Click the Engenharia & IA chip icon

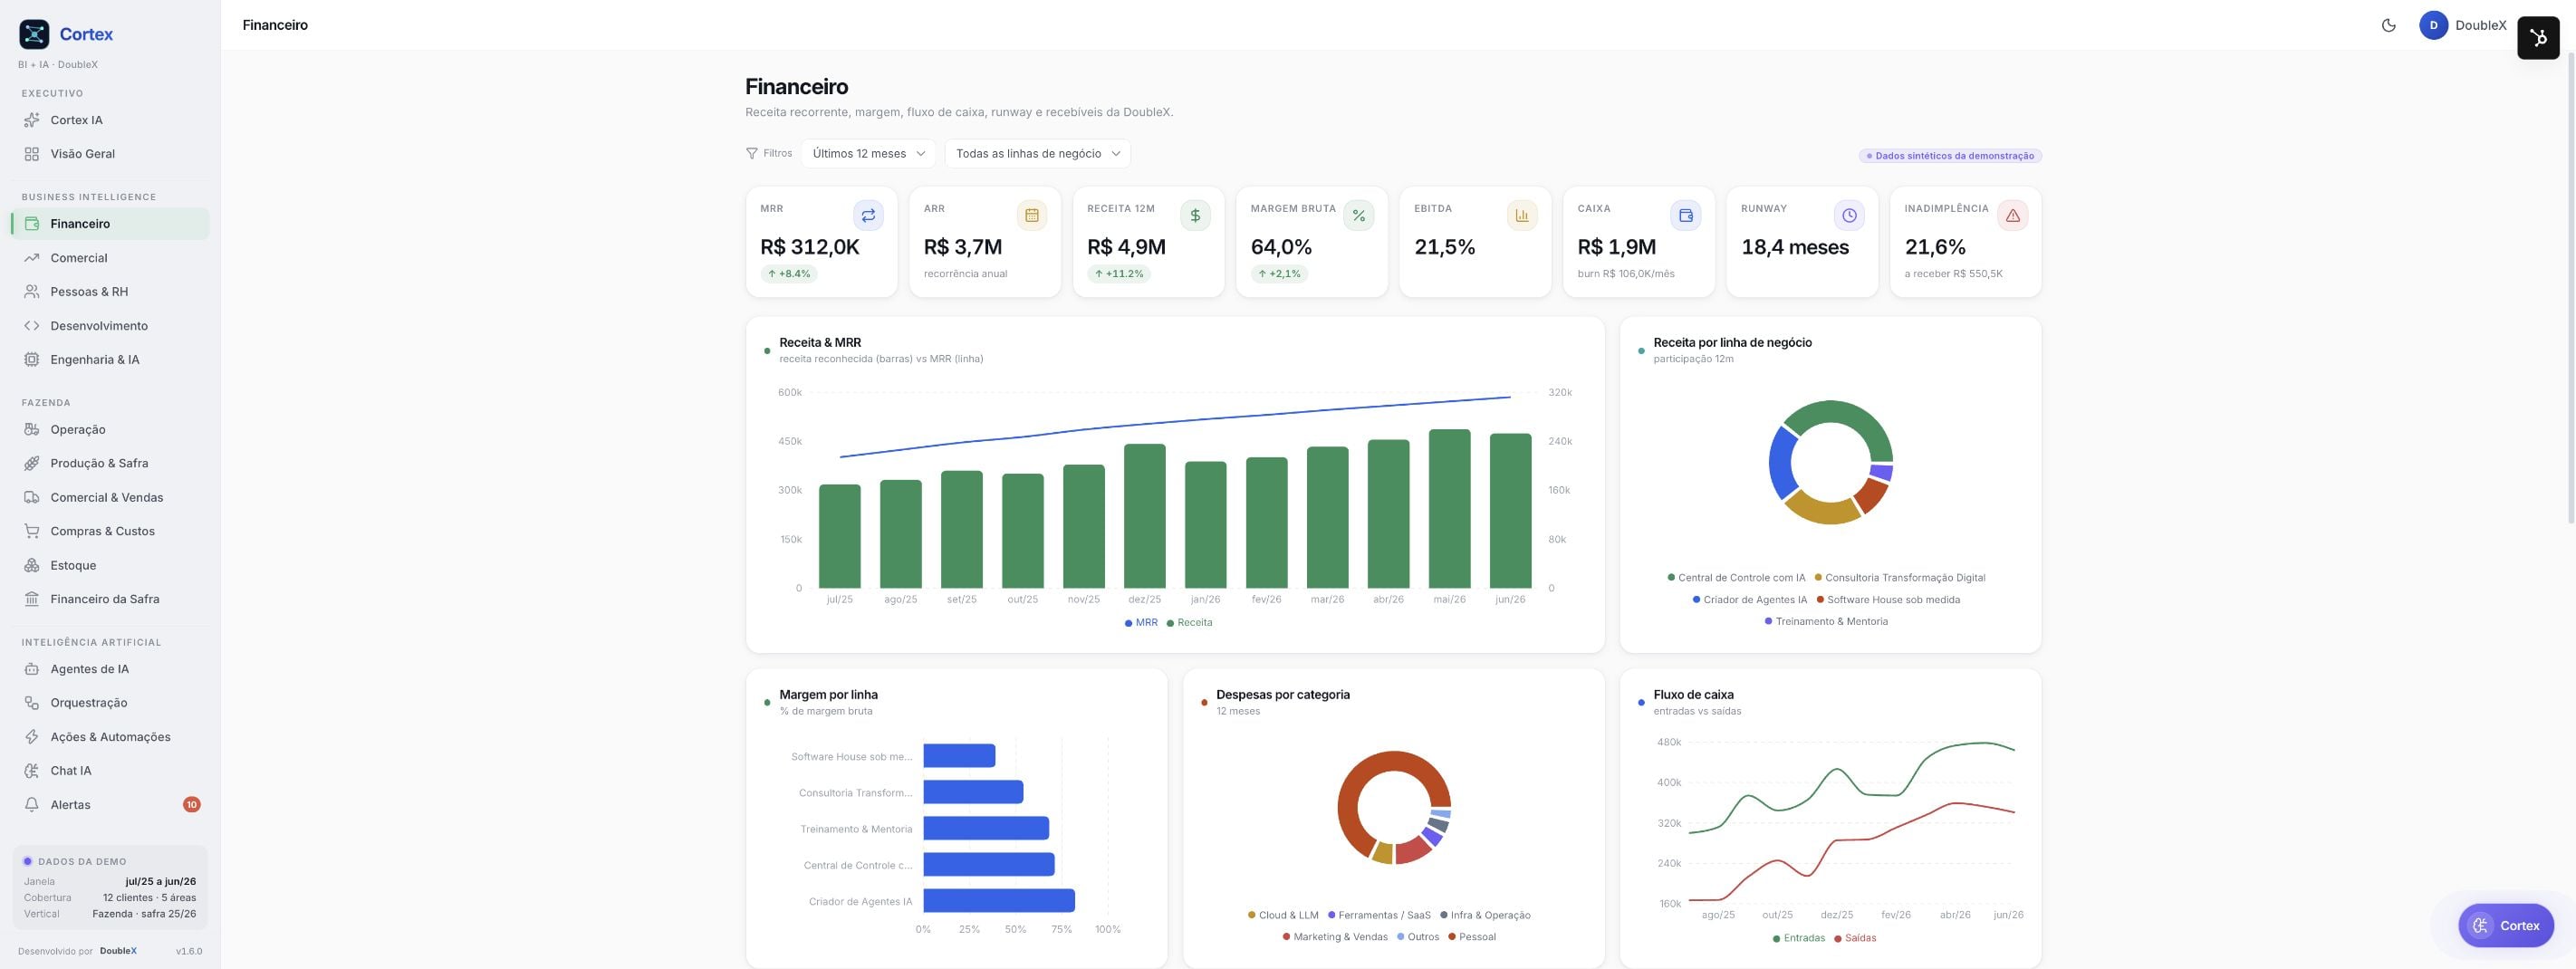point(32,360)
